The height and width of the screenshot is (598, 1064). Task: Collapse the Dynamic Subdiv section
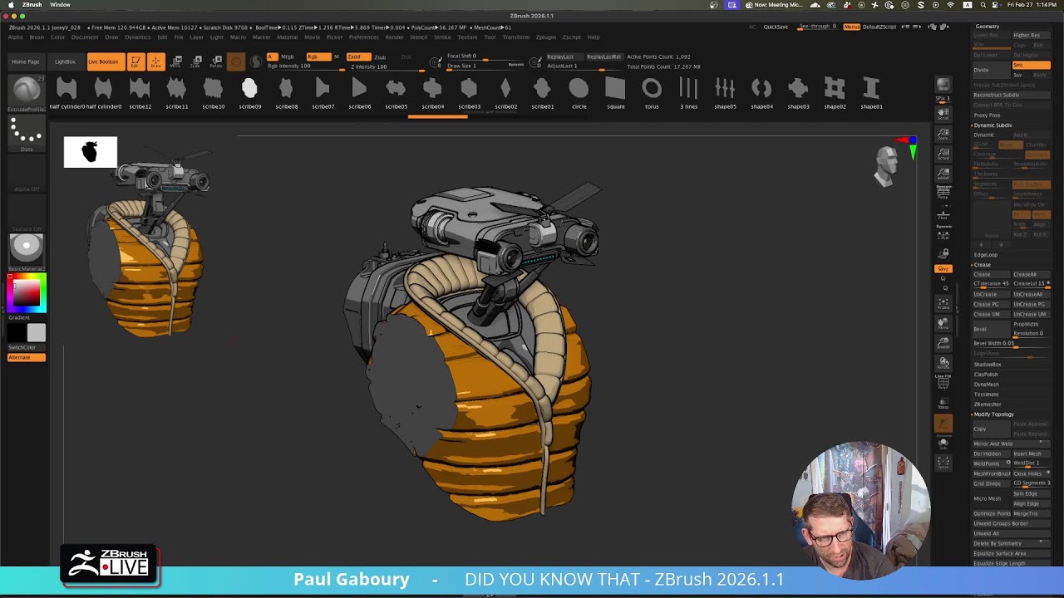pos(993,125)
